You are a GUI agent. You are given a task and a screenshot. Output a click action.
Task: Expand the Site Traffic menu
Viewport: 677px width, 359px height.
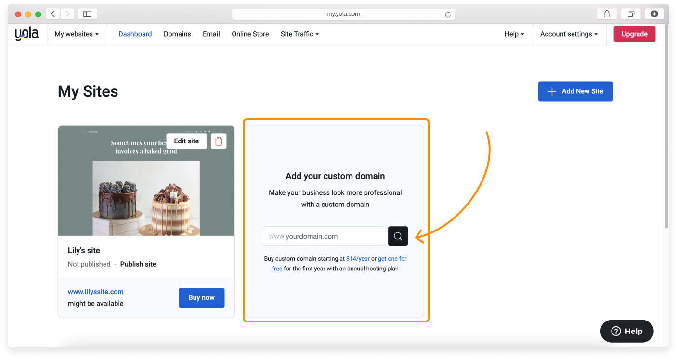pyautogui.click(x=299, y=34)
